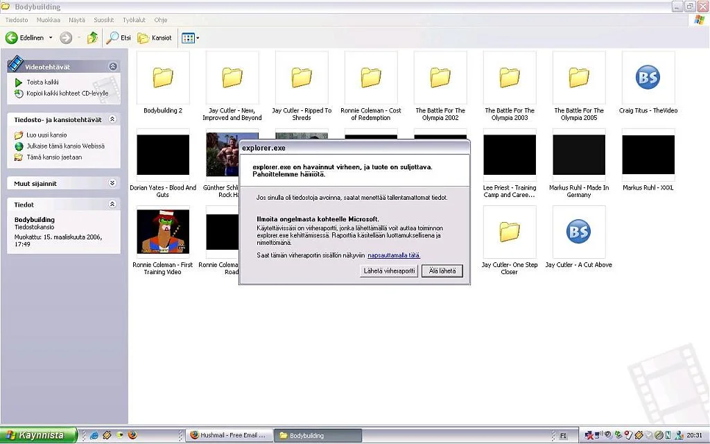Open the Edellinen history dropdown arrow
This screenshot has height=444, width=710.
point(51,38)
